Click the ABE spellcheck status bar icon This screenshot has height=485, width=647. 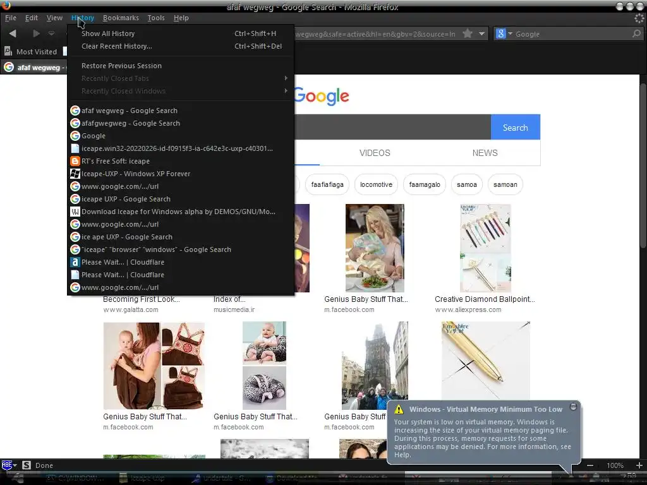[6, 465]
